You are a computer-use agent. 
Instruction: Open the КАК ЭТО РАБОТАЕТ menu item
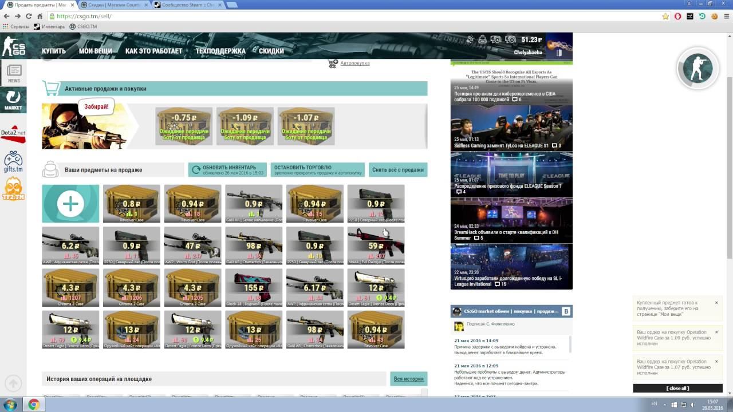(x=153, y=51)
